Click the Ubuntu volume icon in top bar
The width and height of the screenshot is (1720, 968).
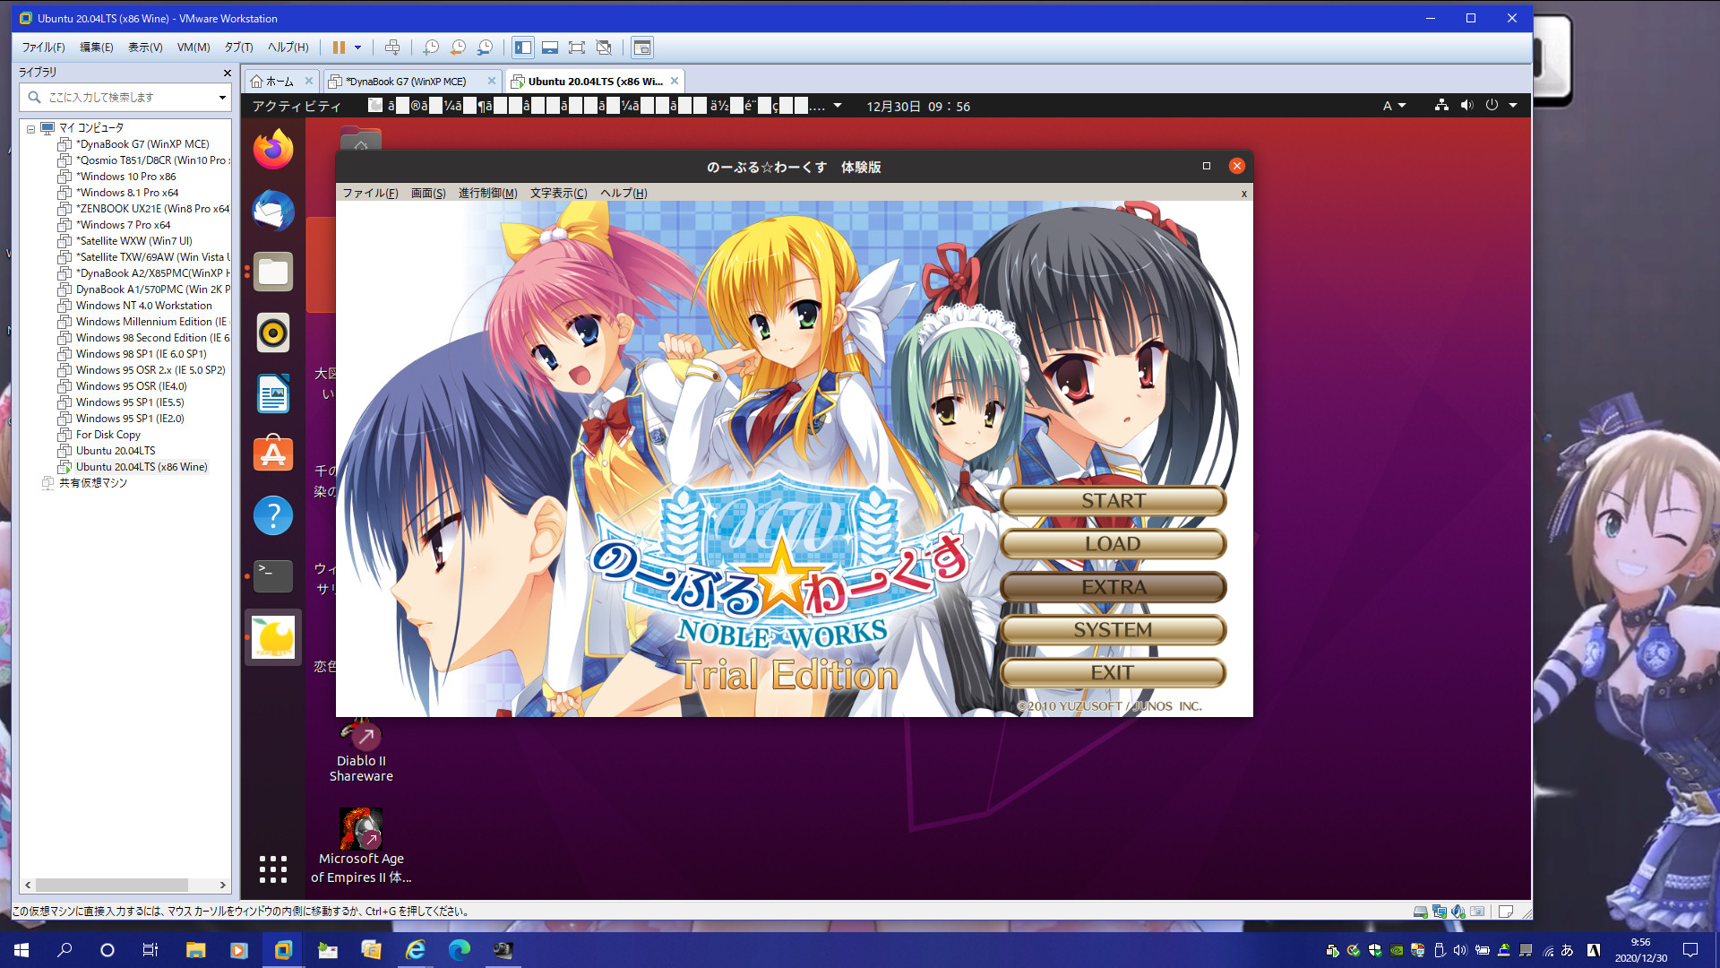click(1466, 105)
